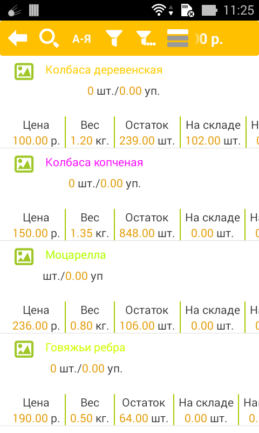Open image placeholder for Говяжьи ребра

tap(24, 349)
